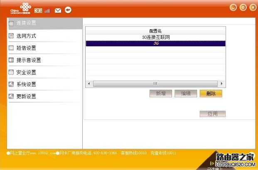
Task: Click the 配置名 column header
Action: coord(156,31)
